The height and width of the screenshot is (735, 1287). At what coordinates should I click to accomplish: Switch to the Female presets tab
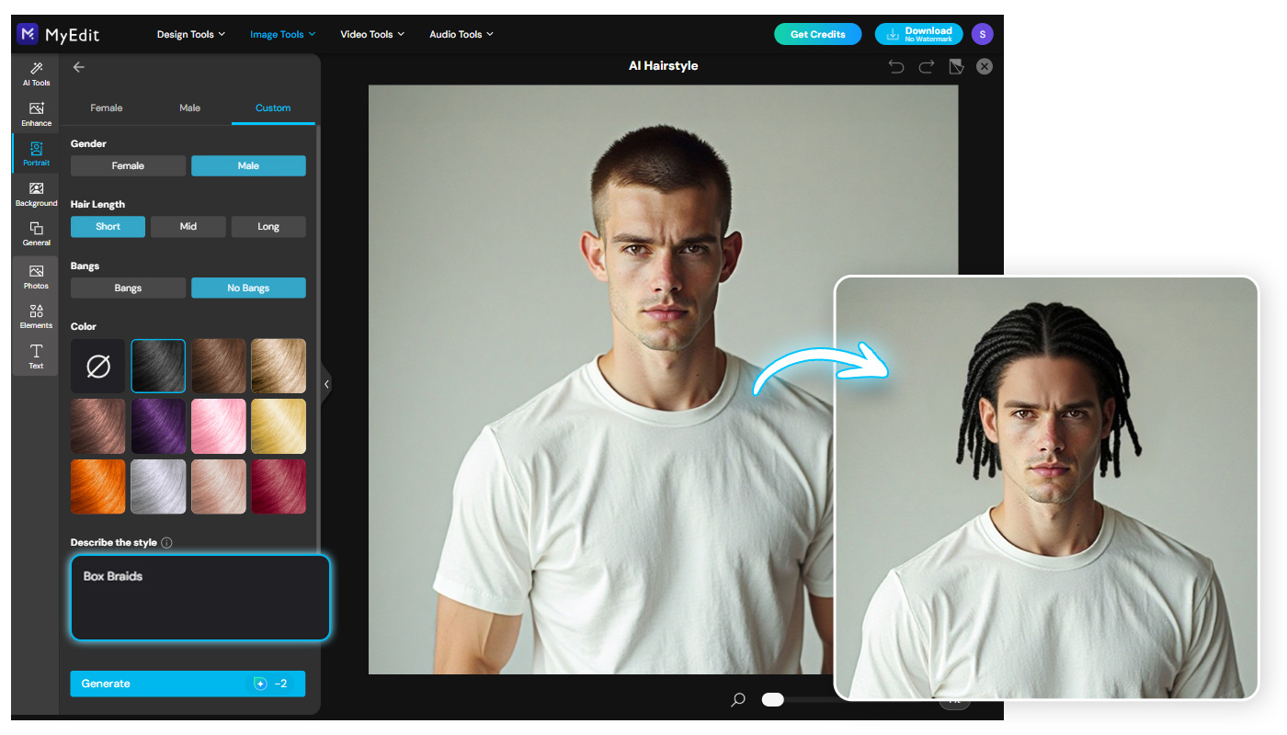pyautogui.click(x=107, y=108)
